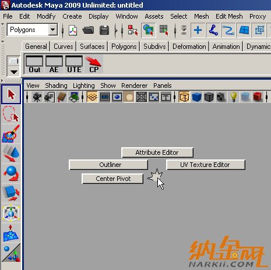
Task: Click the Center Pivot button
Action: tap(112, 179)
